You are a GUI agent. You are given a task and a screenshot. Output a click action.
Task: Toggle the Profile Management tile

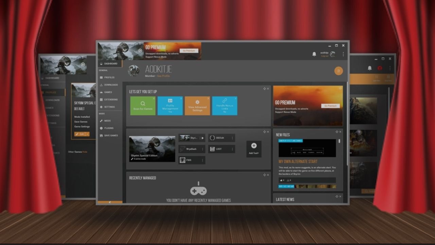pos(170,106)
